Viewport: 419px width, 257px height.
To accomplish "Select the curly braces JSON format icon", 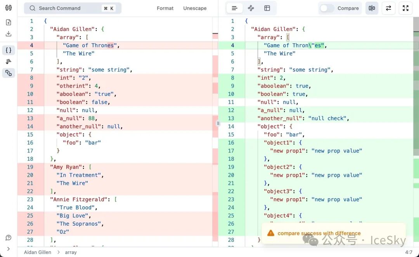I will point(9,50).
